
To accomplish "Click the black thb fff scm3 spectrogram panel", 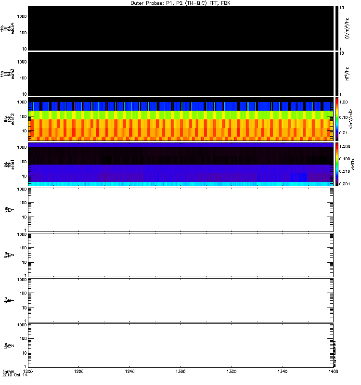I will point(180,74).
